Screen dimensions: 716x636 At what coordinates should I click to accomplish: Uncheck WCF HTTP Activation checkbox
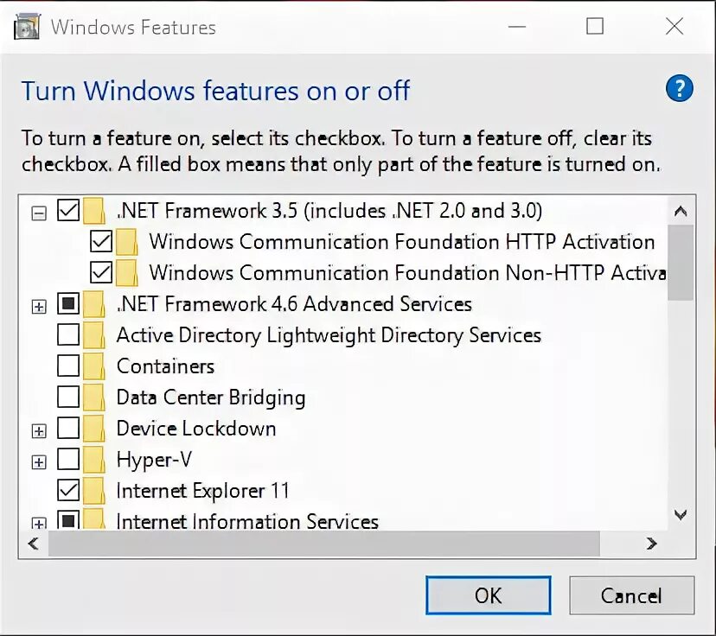pos(101,242)
